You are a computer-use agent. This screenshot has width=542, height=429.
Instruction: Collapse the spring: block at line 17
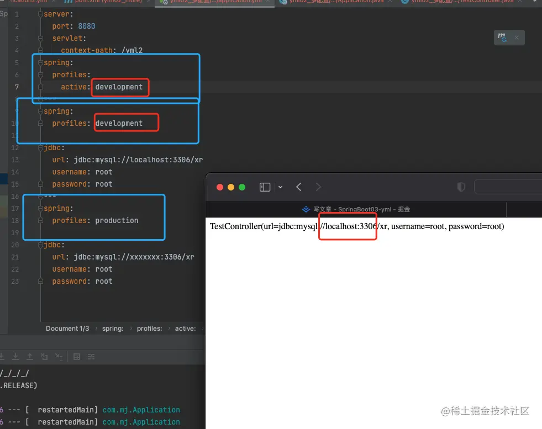[40, 208]
